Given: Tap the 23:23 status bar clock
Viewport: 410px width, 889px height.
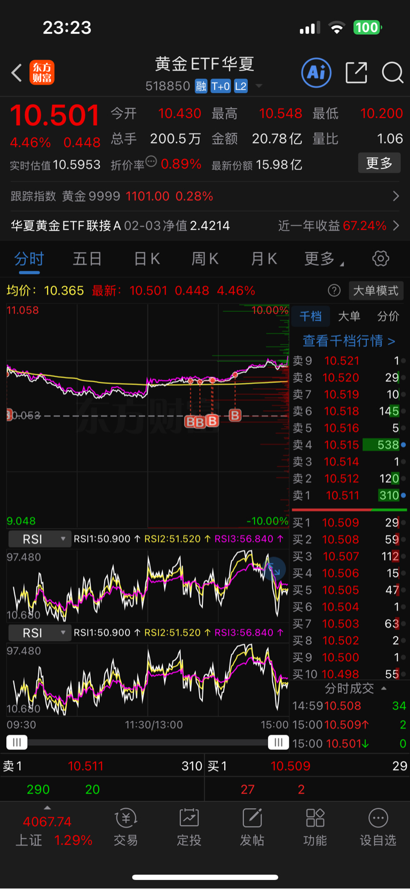Looking at the screenshot, I should pyautogui.click(x=67, y=27).
